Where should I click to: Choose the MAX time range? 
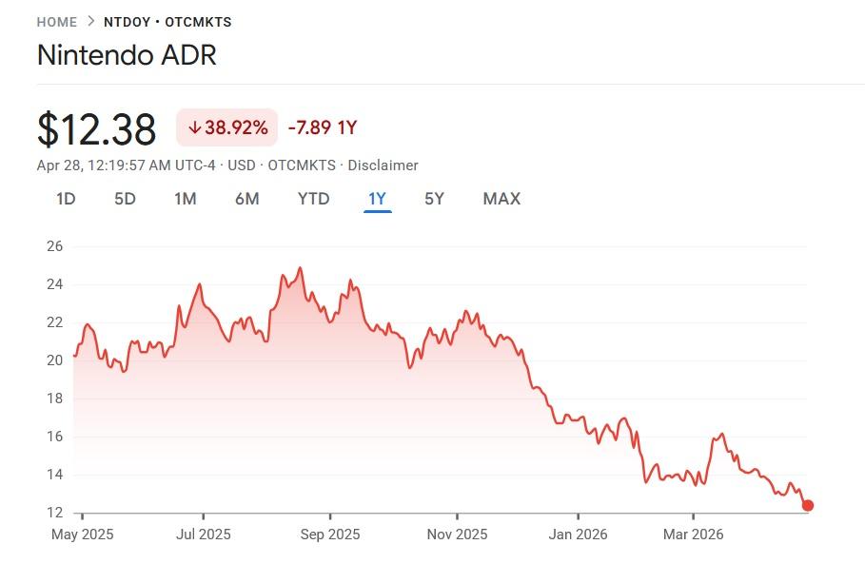501,199
